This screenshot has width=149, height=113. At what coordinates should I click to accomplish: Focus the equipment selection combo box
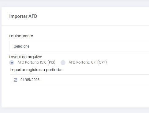pyautogui.click(x=79, y=46)
